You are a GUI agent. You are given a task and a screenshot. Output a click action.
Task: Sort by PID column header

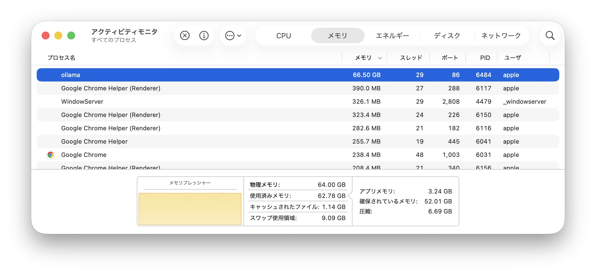point(485,58)
